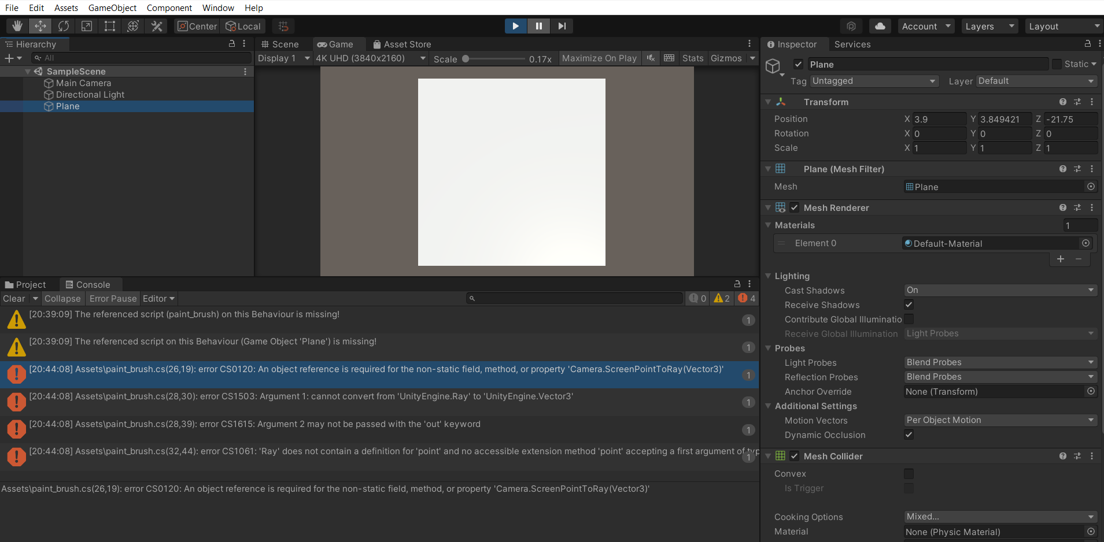Open the Cast Shadows dropdown

pos(999,290)
